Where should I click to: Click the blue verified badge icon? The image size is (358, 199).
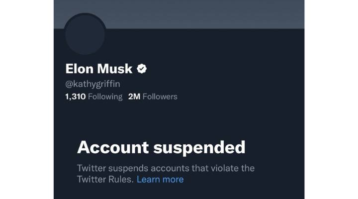(x=142, y=69)
